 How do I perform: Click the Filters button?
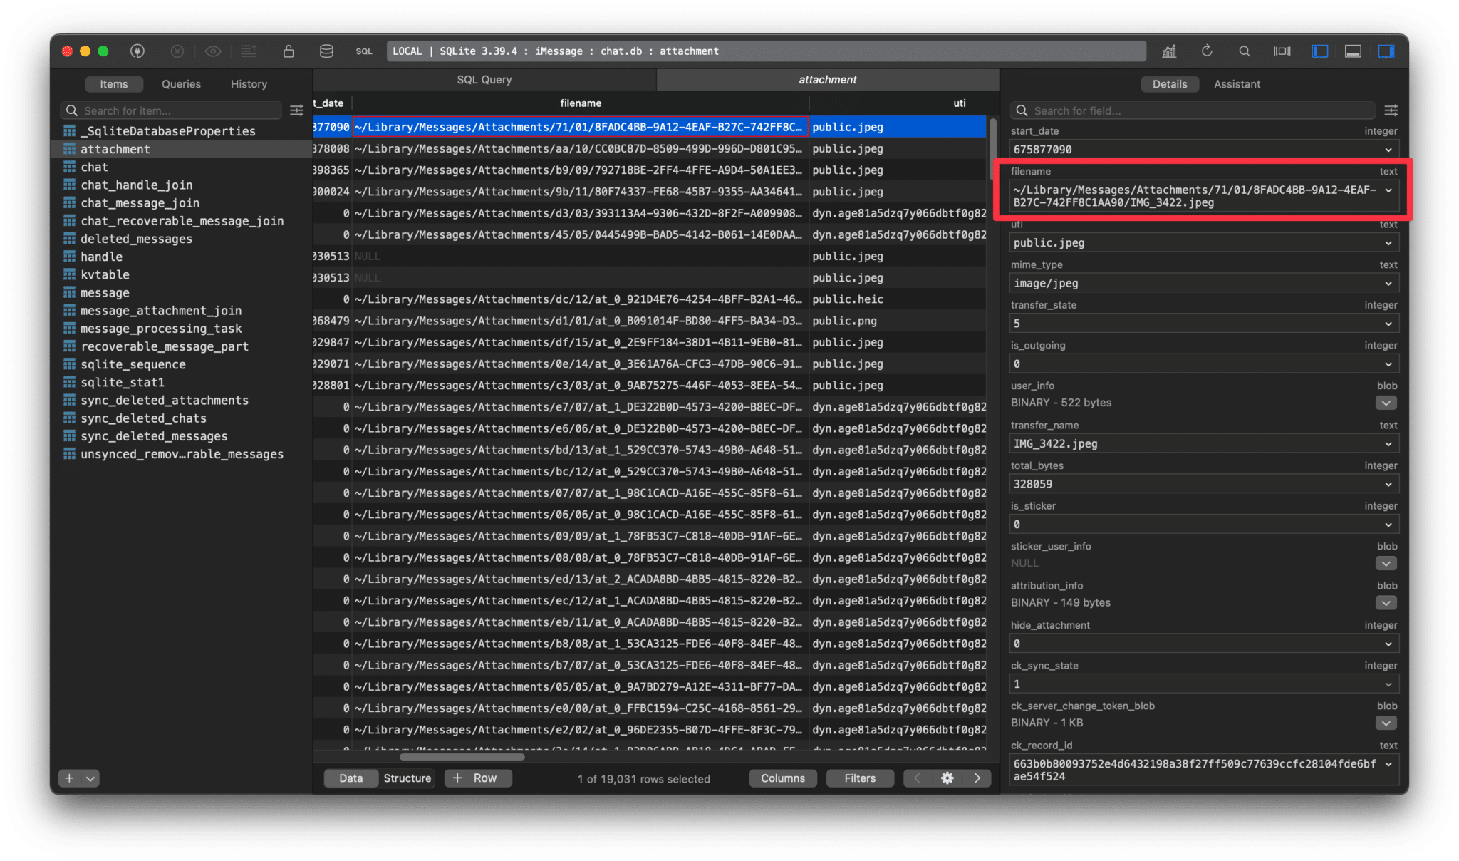tap(860, 778)
